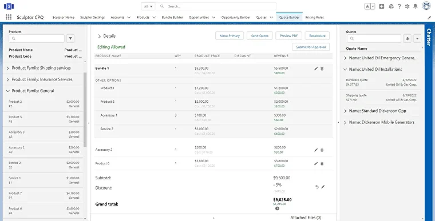Click the Submit for Approval button
Screen dimensions: 435x221
tap(311, 47)
